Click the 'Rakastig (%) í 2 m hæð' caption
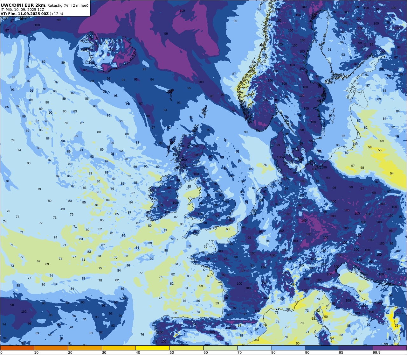The image size is (407, 355). (x=68, y=5)
